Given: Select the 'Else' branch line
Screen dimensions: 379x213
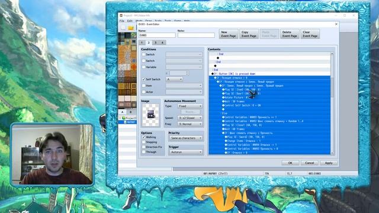Looking at the screenshot, I should pyautogui.click(x=269, y=113).
